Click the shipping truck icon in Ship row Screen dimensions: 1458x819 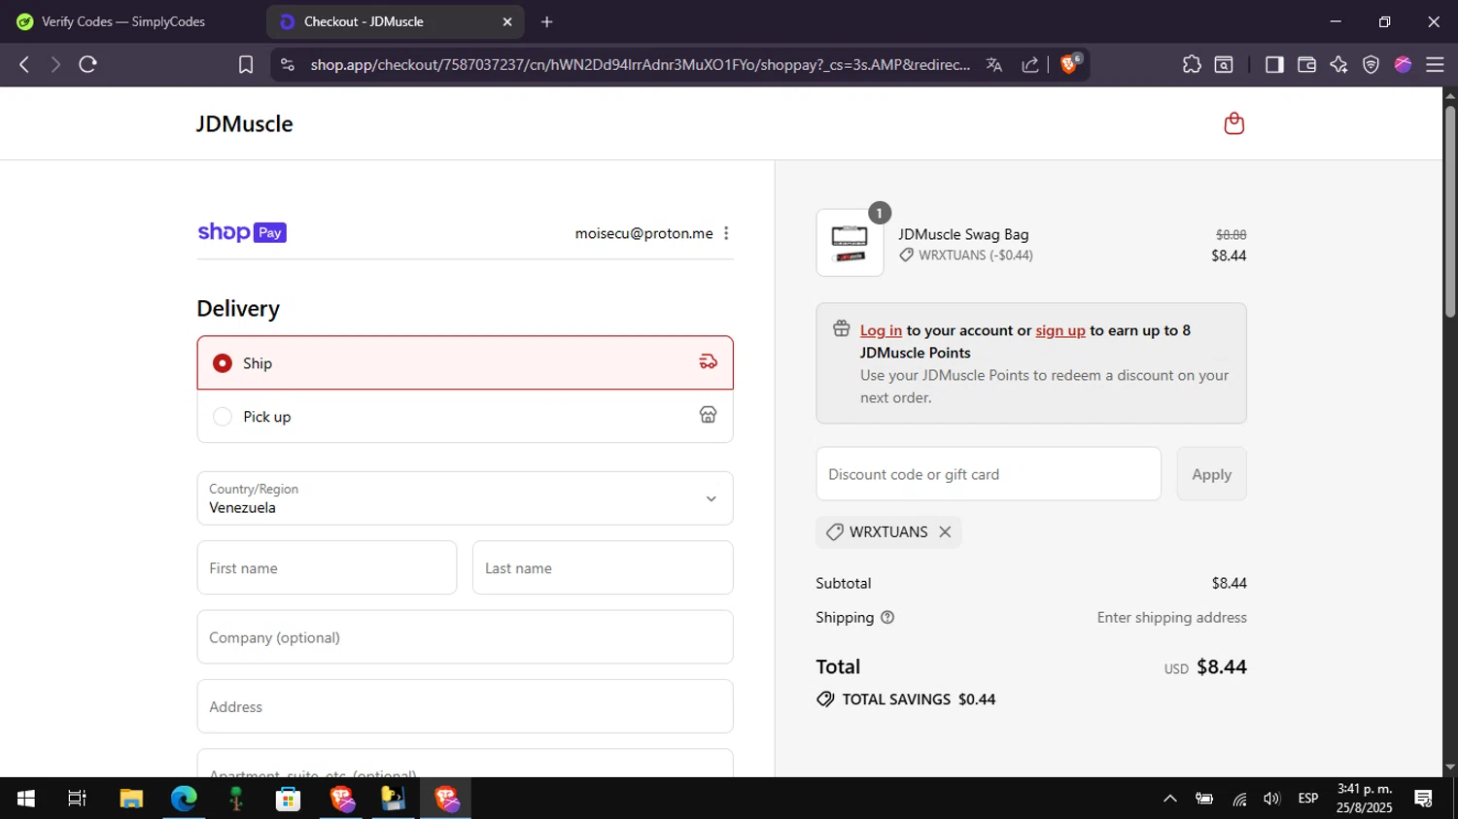[x=708, y=361]
